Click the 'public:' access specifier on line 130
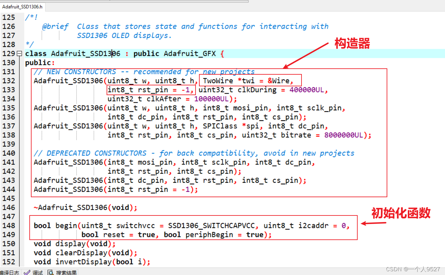This screenshot has height=275, width=445. tap(40, 63)
